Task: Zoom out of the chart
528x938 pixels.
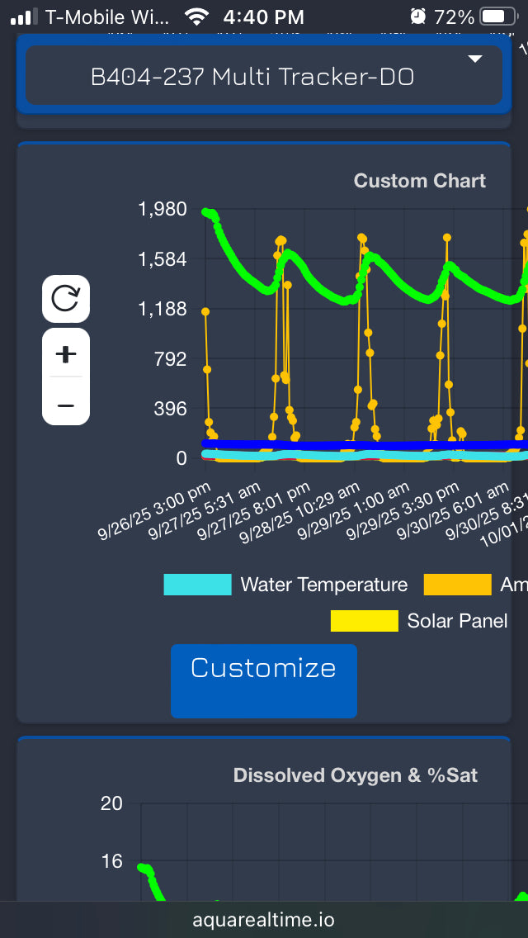Action: [66, 405]
